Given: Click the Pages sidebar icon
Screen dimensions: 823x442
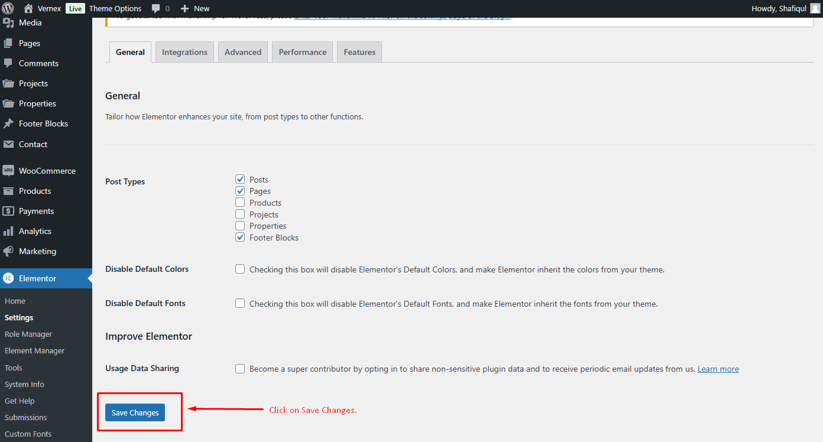Looking at the screenshot, I should pos(8,43).
